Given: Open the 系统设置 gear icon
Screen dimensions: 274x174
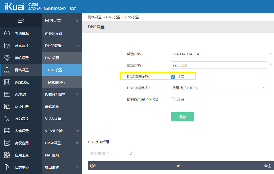Looking at the screenshot, I should pyautogui.click(x=7, y=58).
